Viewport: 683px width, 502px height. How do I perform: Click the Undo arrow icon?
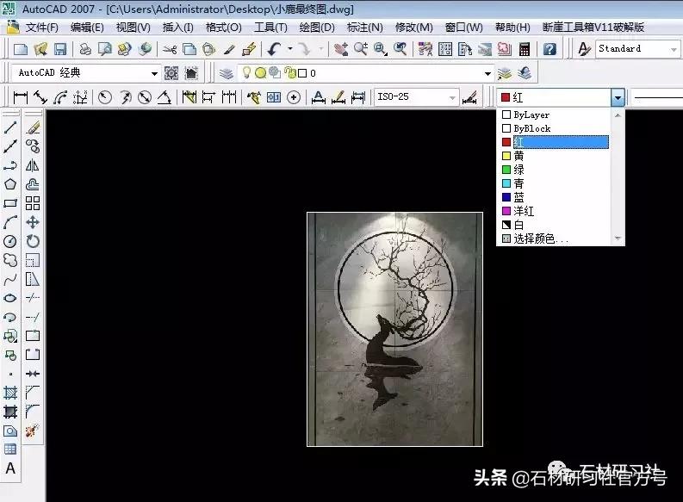(x=274, y=49)
